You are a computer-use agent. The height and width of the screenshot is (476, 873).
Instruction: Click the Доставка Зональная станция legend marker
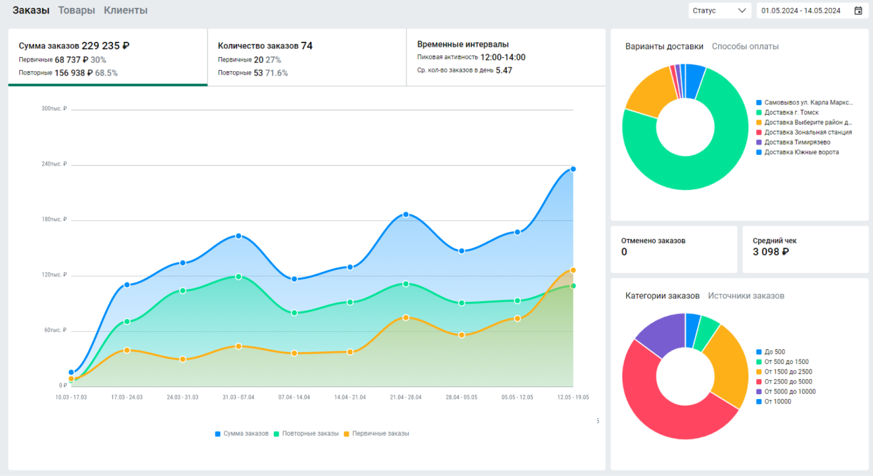click(759, 132)
